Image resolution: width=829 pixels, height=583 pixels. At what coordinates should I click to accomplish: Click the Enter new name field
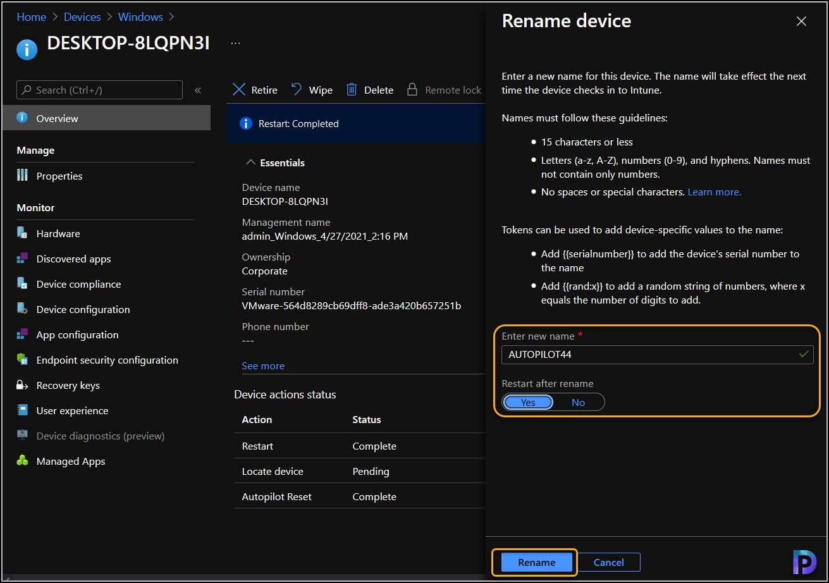[x=658, y=354]
